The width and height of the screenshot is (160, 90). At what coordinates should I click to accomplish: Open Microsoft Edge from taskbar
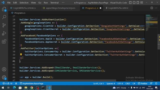pyautogui.click(x=14, y=88)
